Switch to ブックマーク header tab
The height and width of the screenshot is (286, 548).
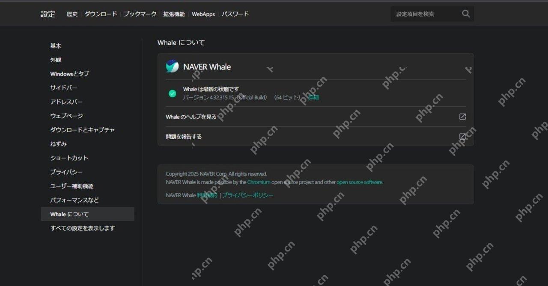[140, 14]
